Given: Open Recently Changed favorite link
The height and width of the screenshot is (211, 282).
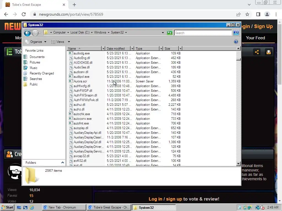Looking at the screenshot, I should pos(42,73).
